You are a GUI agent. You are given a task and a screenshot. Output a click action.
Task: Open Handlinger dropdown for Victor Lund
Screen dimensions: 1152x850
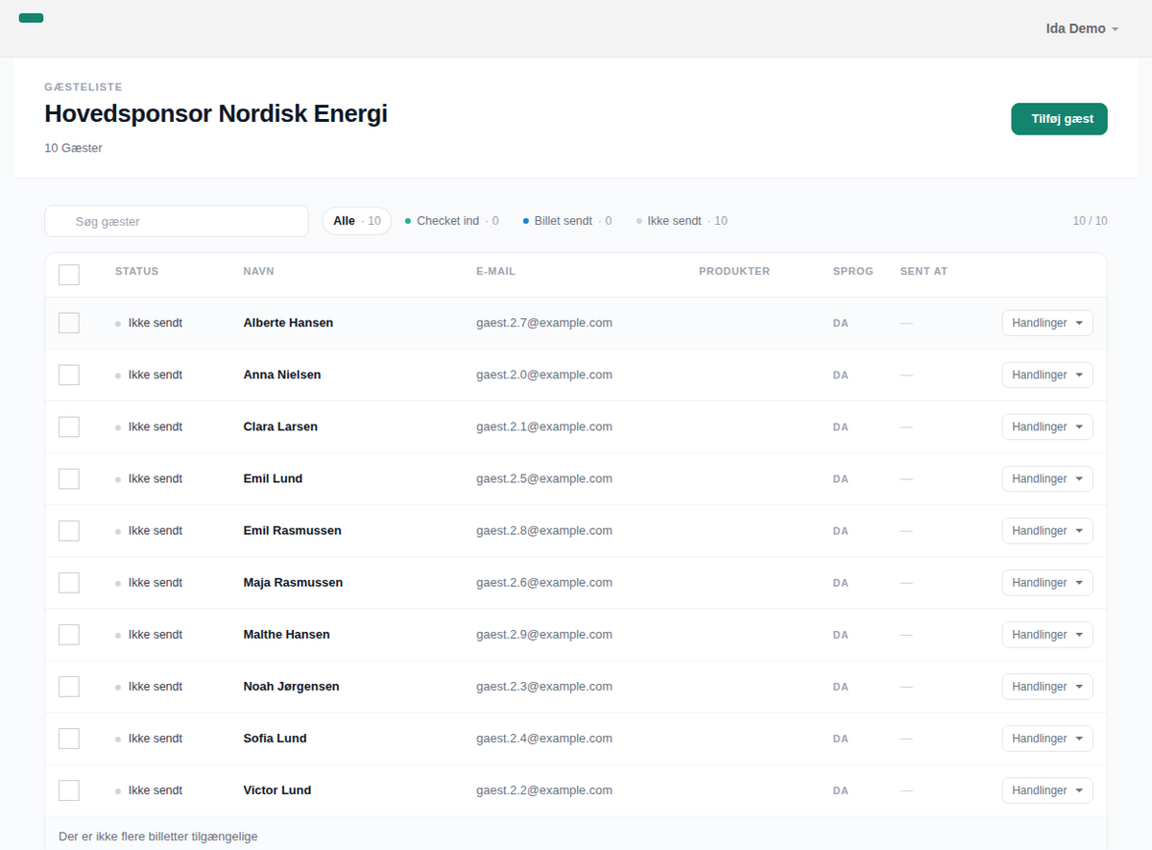click(x=1047, y=789)
